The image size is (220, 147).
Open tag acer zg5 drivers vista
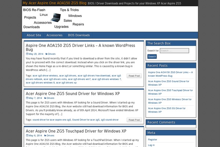[x=55, y=79]
